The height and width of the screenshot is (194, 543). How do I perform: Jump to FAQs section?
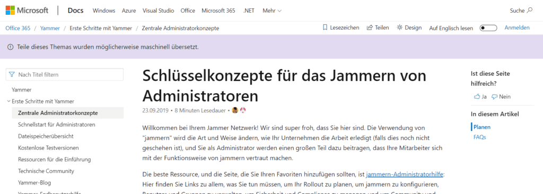(x=479, y=137)
